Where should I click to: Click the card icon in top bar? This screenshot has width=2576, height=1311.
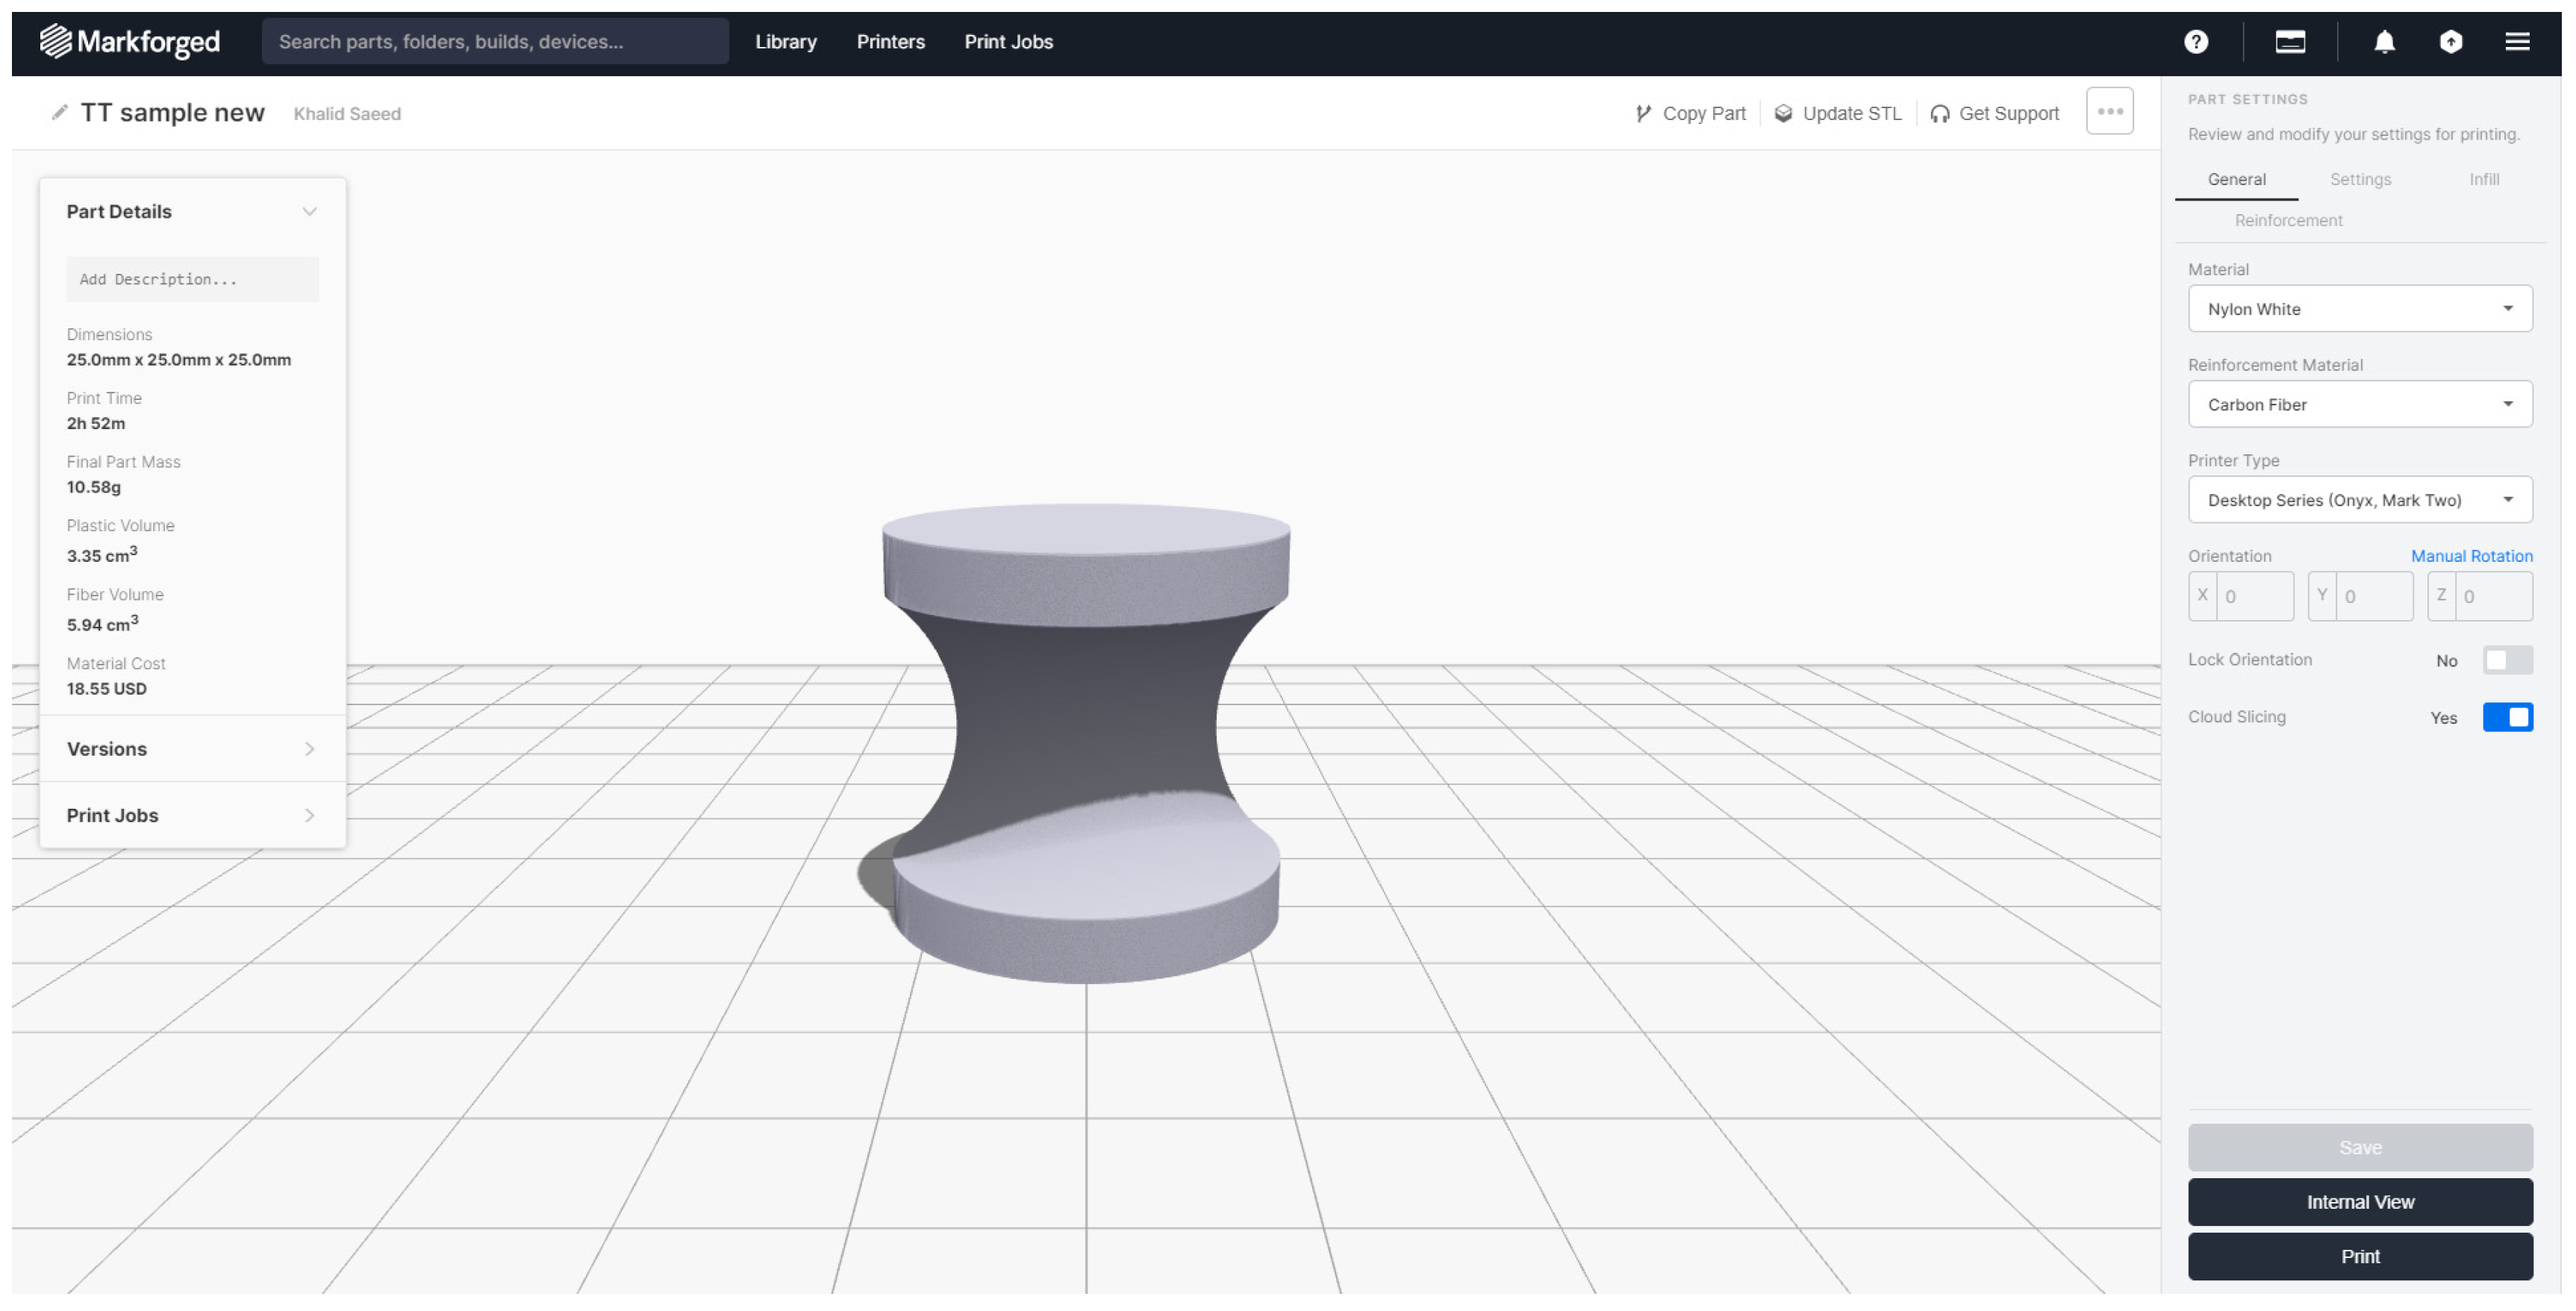point(2289,41)
